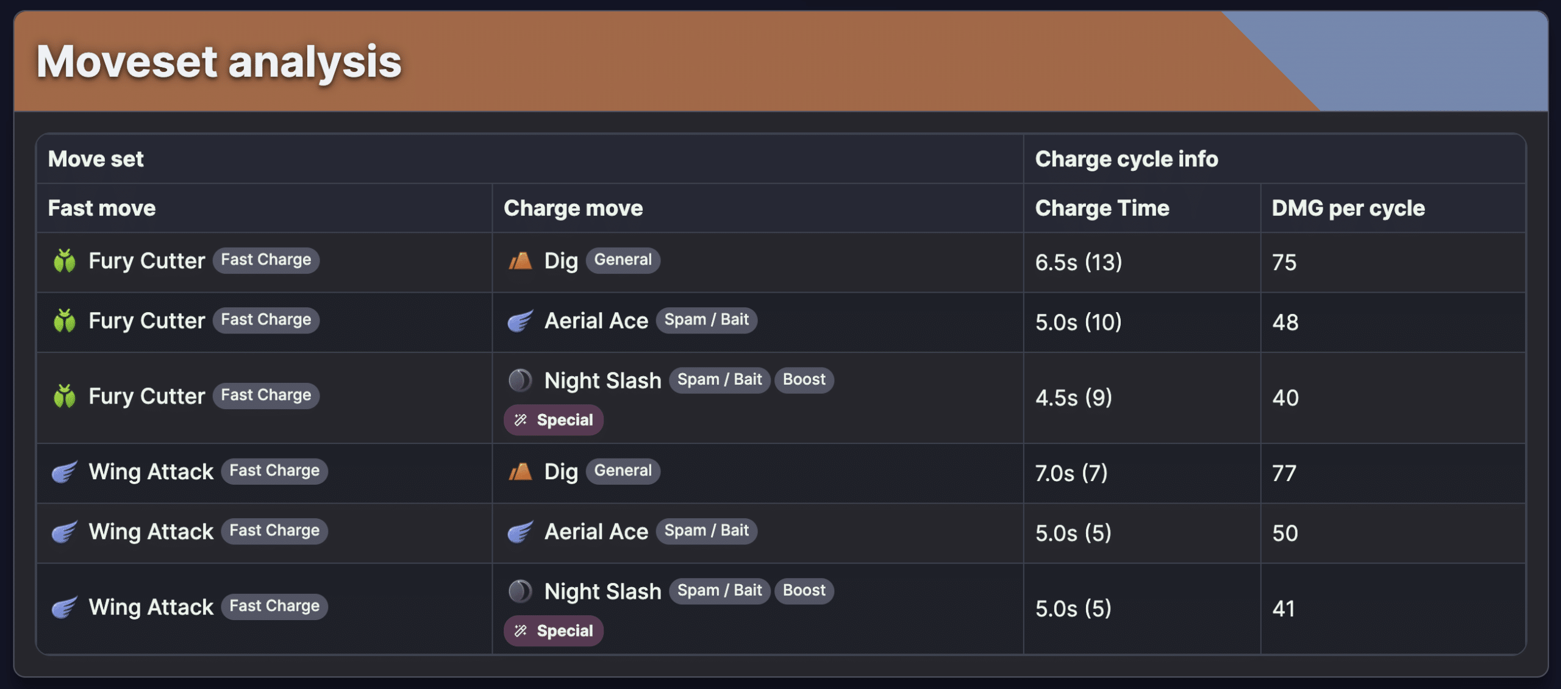This screenshot has height=689, width=1561.
Task: Click the Charge Time column header
Action: coord(1102,209)
